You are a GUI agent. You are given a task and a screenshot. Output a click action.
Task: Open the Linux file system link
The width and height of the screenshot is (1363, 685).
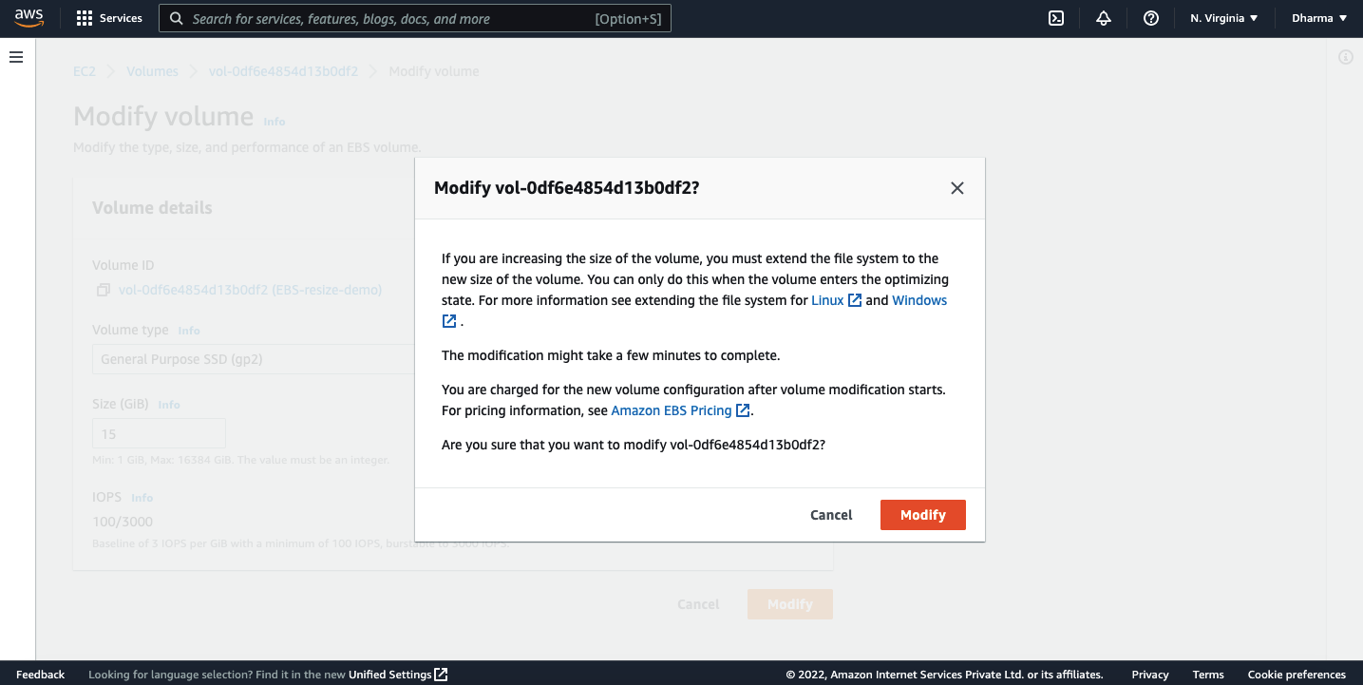[x=837, y=300]
